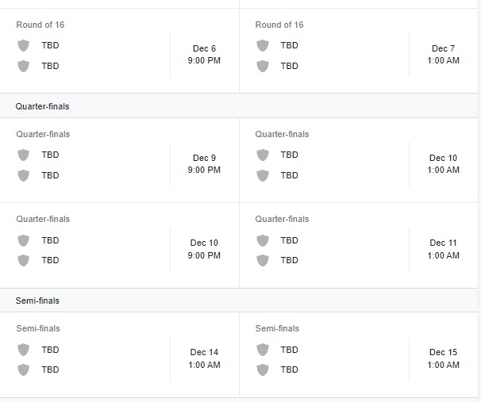The image size is (481, 402).
Task: Click top shield in Dec 7 Round of 16
Action: coord(263,46)
